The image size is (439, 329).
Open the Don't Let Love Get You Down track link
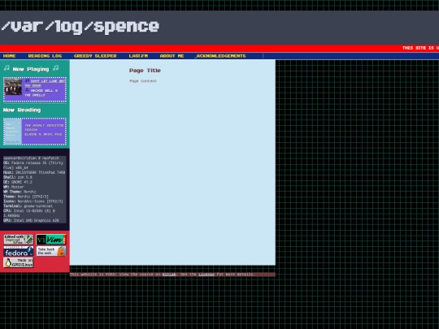click(45, 83)
